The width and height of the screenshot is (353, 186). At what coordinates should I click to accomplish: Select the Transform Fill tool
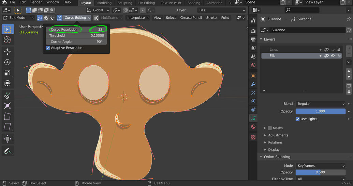coord(8,139)
